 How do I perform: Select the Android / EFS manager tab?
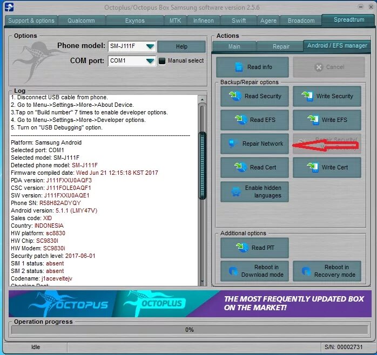(x=337, y=45)
